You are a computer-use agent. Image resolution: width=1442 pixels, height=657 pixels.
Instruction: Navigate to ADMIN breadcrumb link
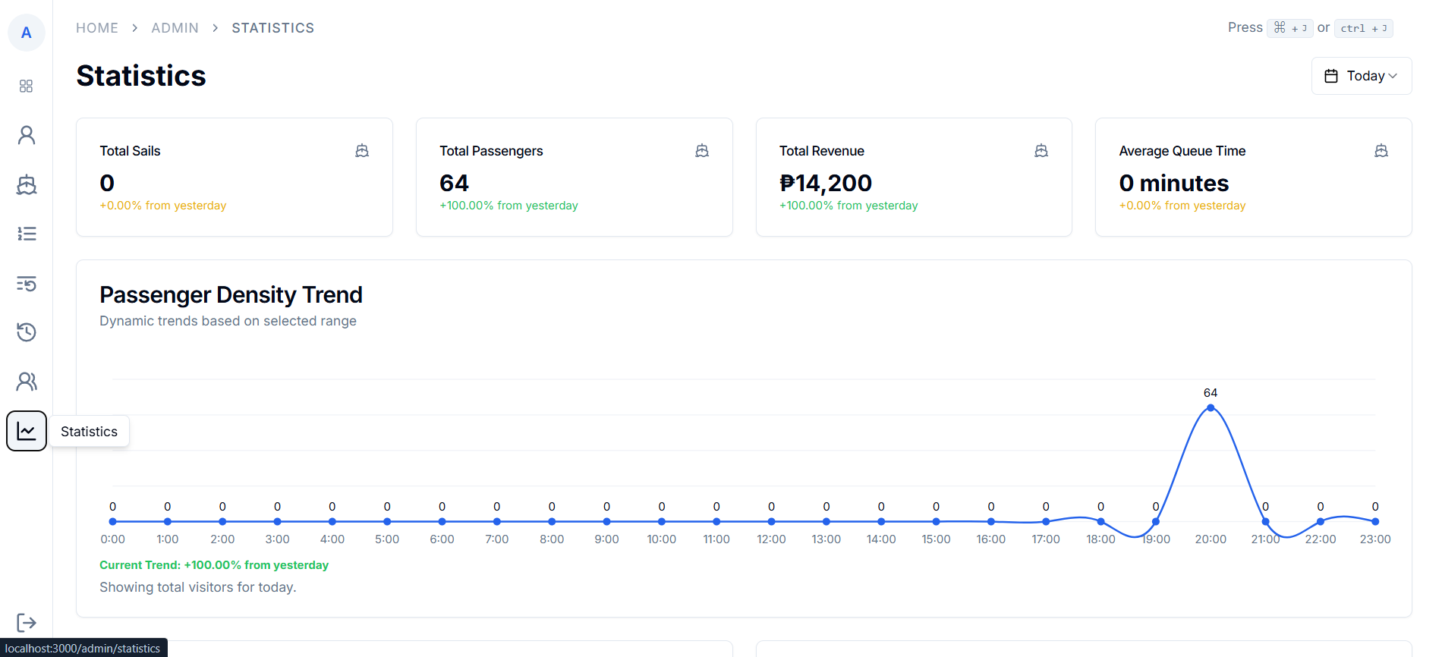click(175, 28)
